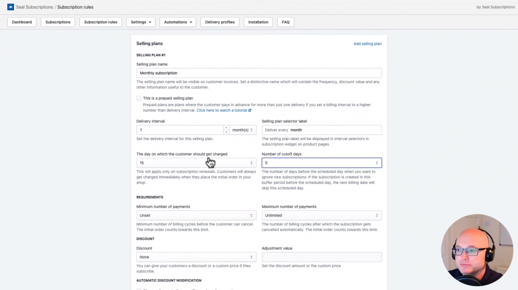Expand the Number of cutoff days dropdown
Screen dimensions: 518x290
[x=321, y=163]
